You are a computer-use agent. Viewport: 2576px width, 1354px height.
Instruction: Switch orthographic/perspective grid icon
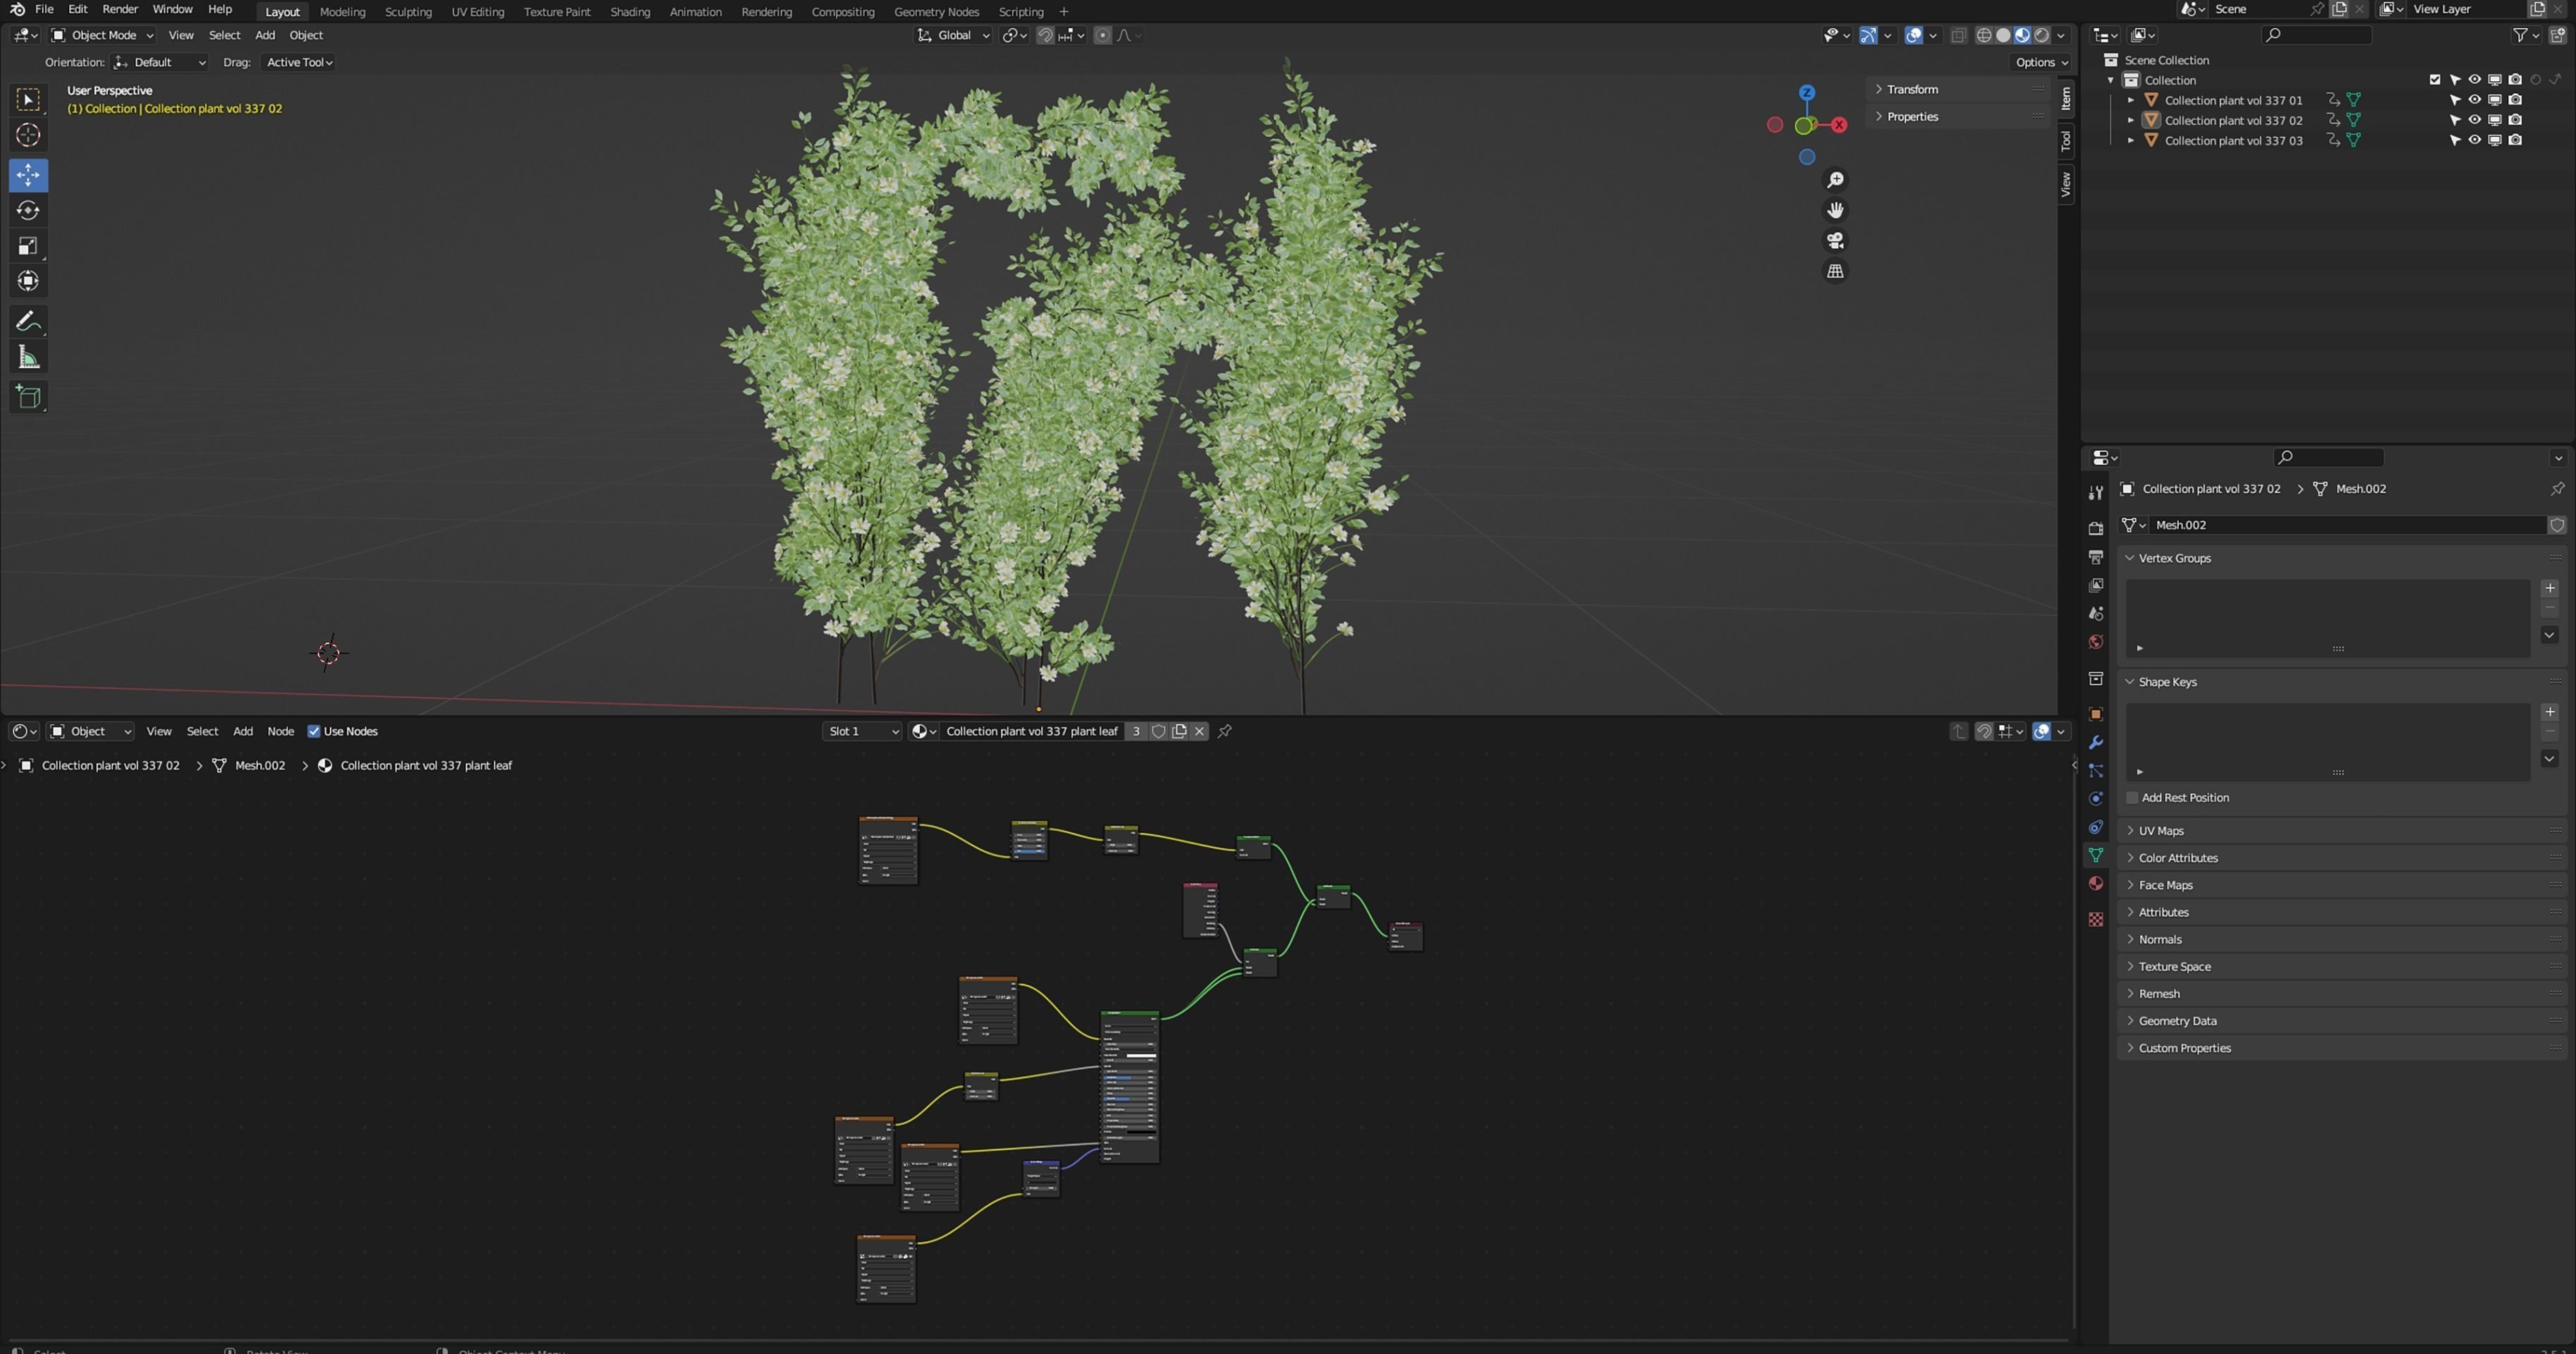(x=1835, y=271)
